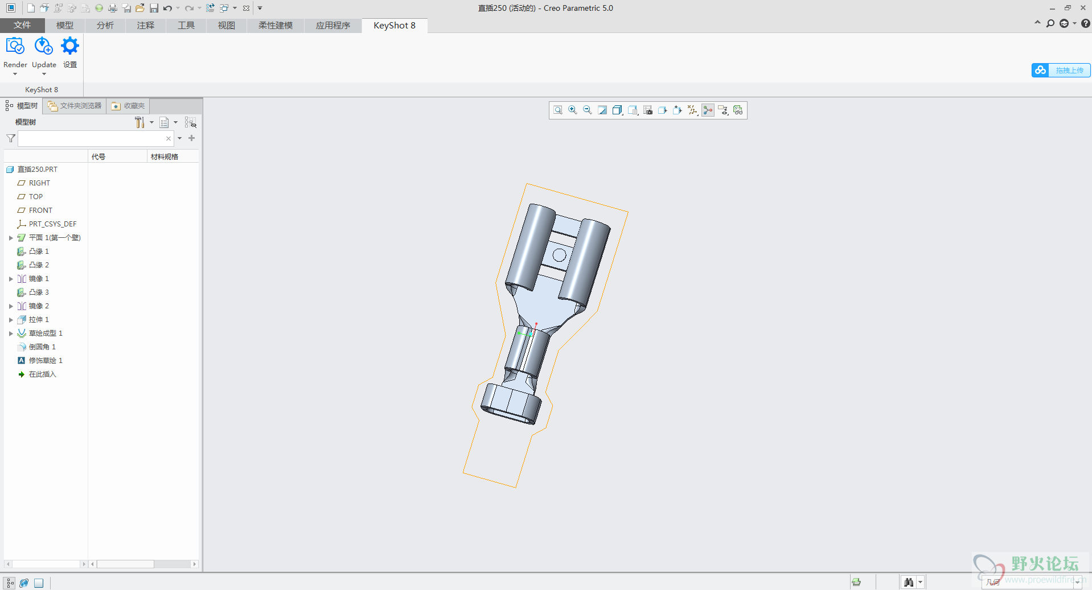Click the 拖拽上传 cloud upload button

coord(1061,70)
